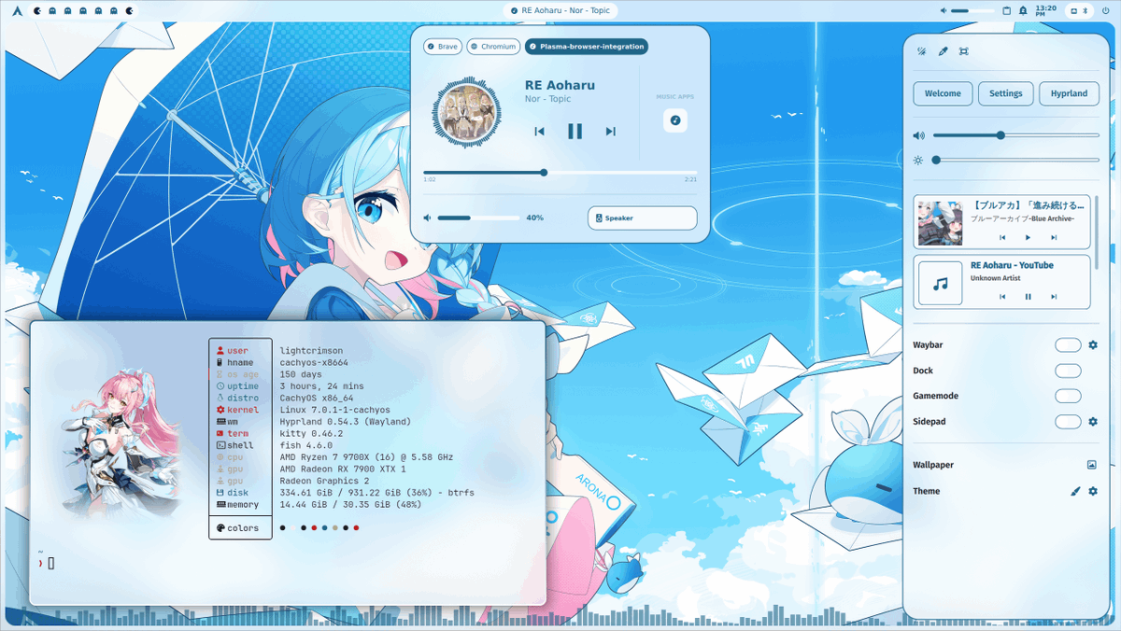
Task: Click the RE Aoharu album art
Action: [467, 111]
